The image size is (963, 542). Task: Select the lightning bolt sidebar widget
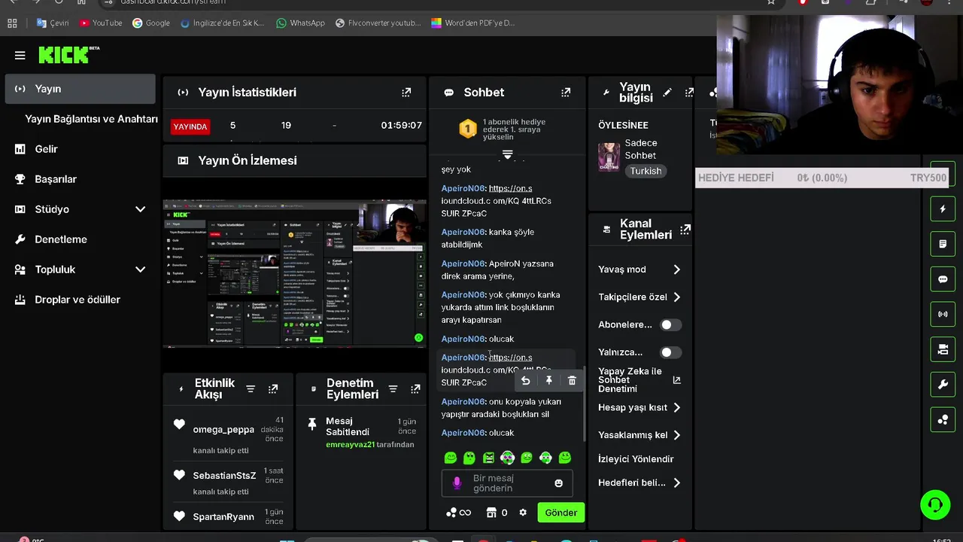pos(943,209)
